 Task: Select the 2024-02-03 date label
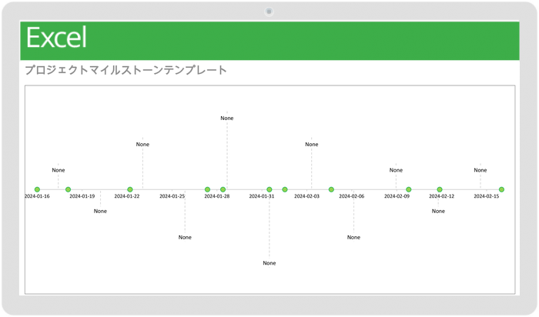(306, 196)
